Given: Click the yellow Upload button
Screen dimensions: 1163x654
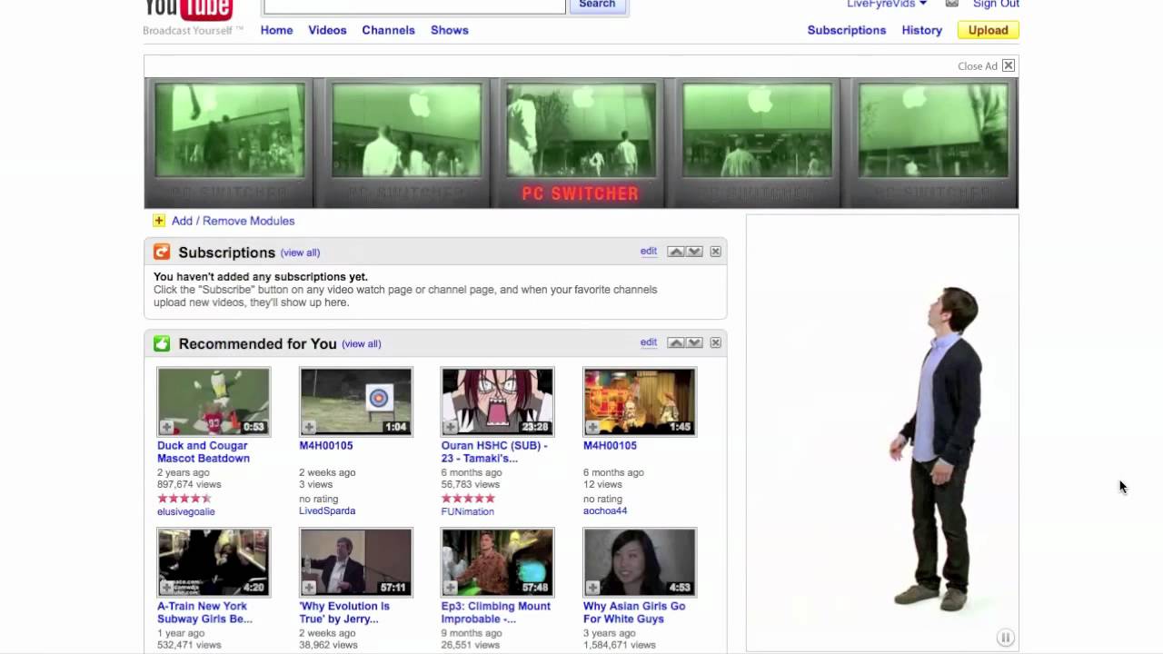Looking at the screenshot, I should [x=988, y=30].
